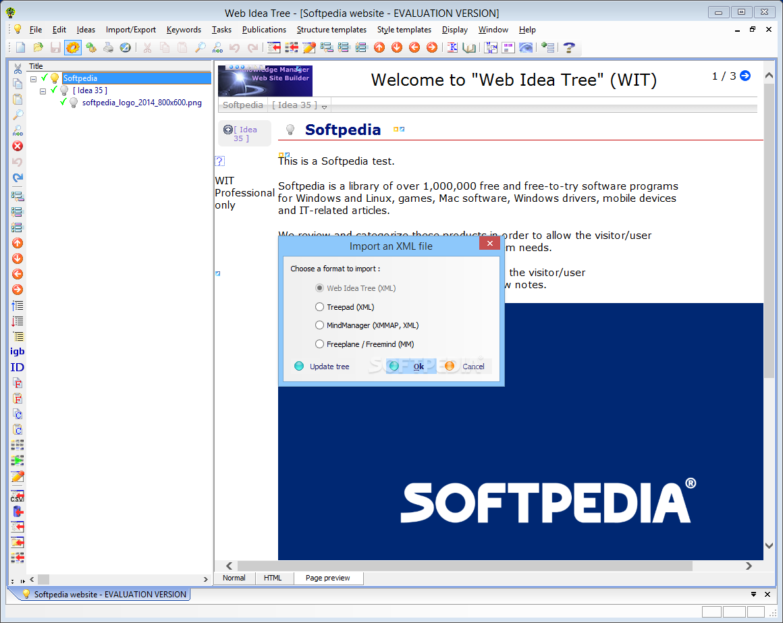
Task: Click the sort ascending list icon in sidebar
Action: click(18, 306)
